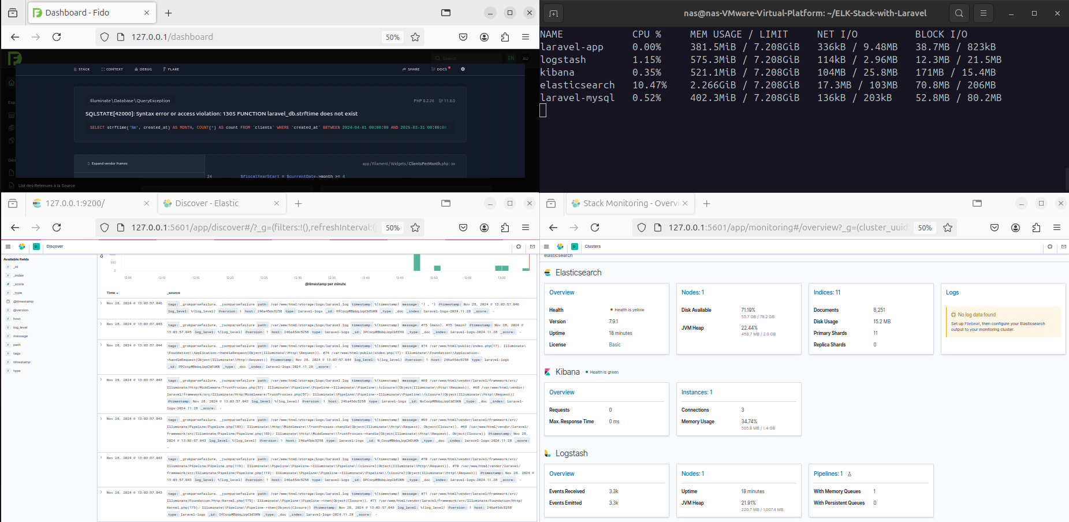Click the Clusters breadcrumb

[x=593, y=247]
